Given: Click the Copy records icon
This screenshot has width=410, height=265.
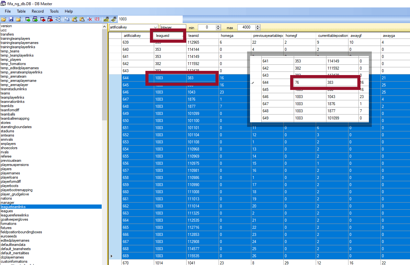Looking at the screenshot, I should [67, 19].
